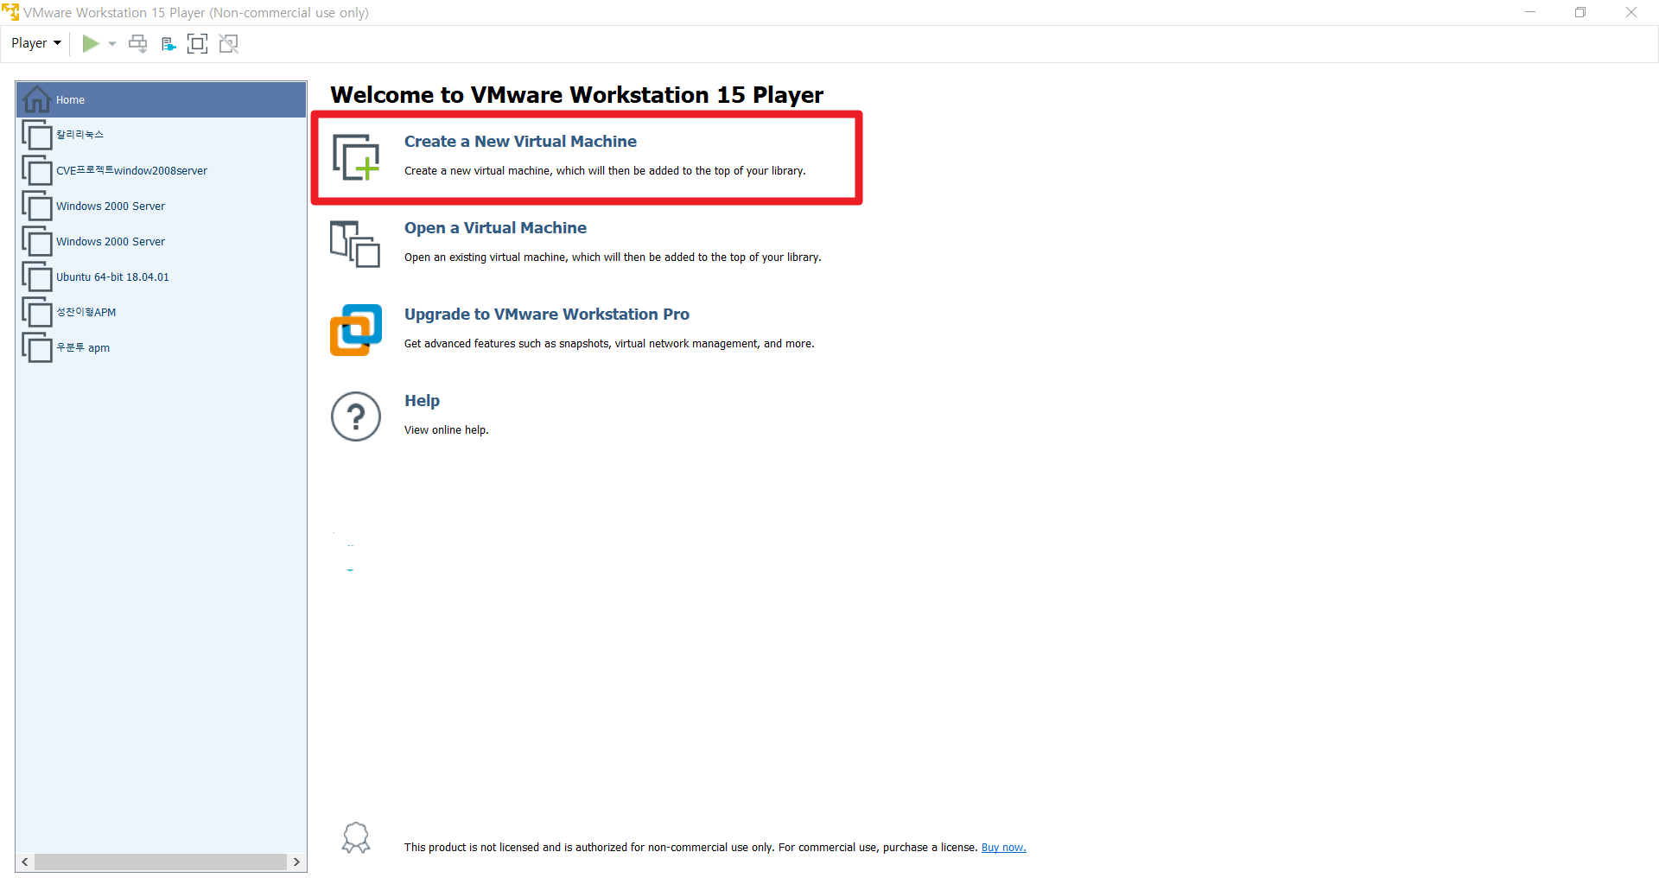Click 'View online help.' text
This screenshot has height=890, width=1659.
tap(447, 430)
